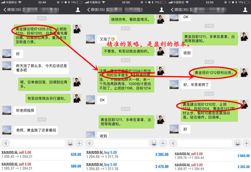
Task: Tap the message input field in the leftmost chat
Action: (x=37, y=143)
